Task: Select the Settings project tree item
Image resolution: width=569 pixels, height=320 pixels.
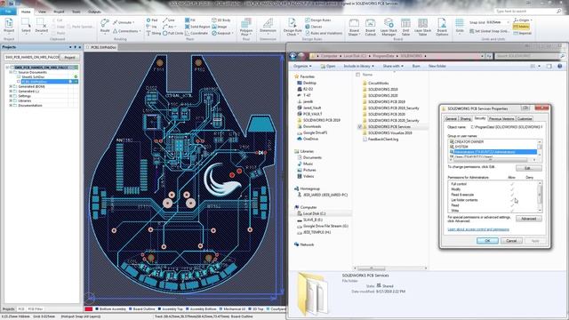Action: click(x=24, y=96)
